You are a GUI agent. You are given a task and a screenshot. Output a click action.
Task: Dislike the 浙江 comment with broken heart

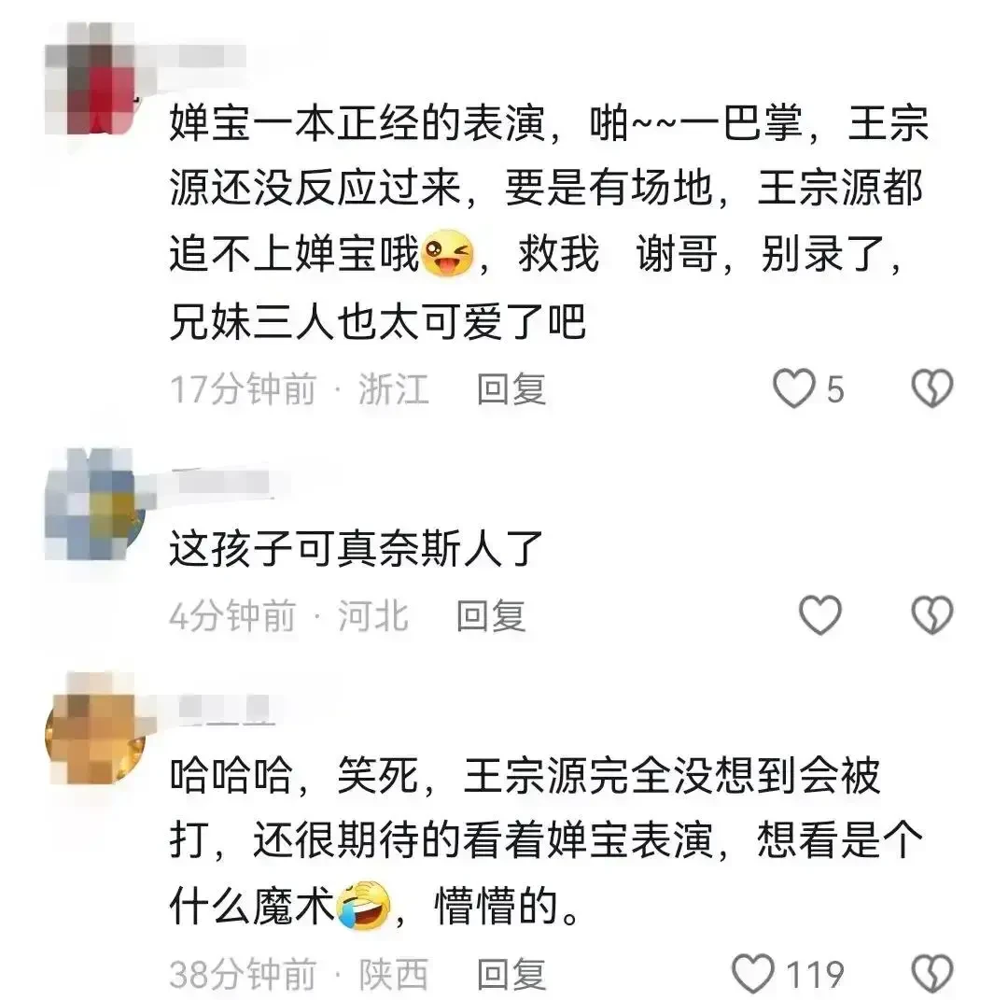[x=932, y=388]
